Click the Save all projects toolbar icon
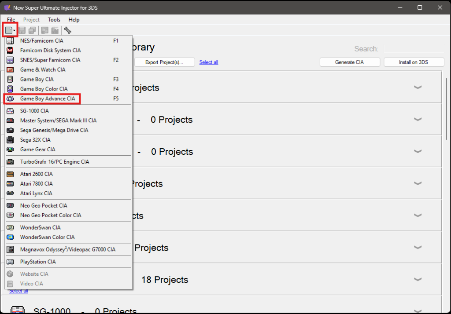The width and height of the screenshot is (451, 314). click(x=32, y=30)
